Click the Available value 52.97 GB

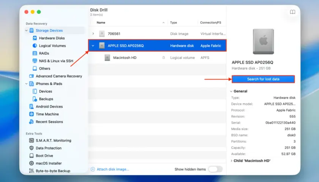tap(288, 154)
